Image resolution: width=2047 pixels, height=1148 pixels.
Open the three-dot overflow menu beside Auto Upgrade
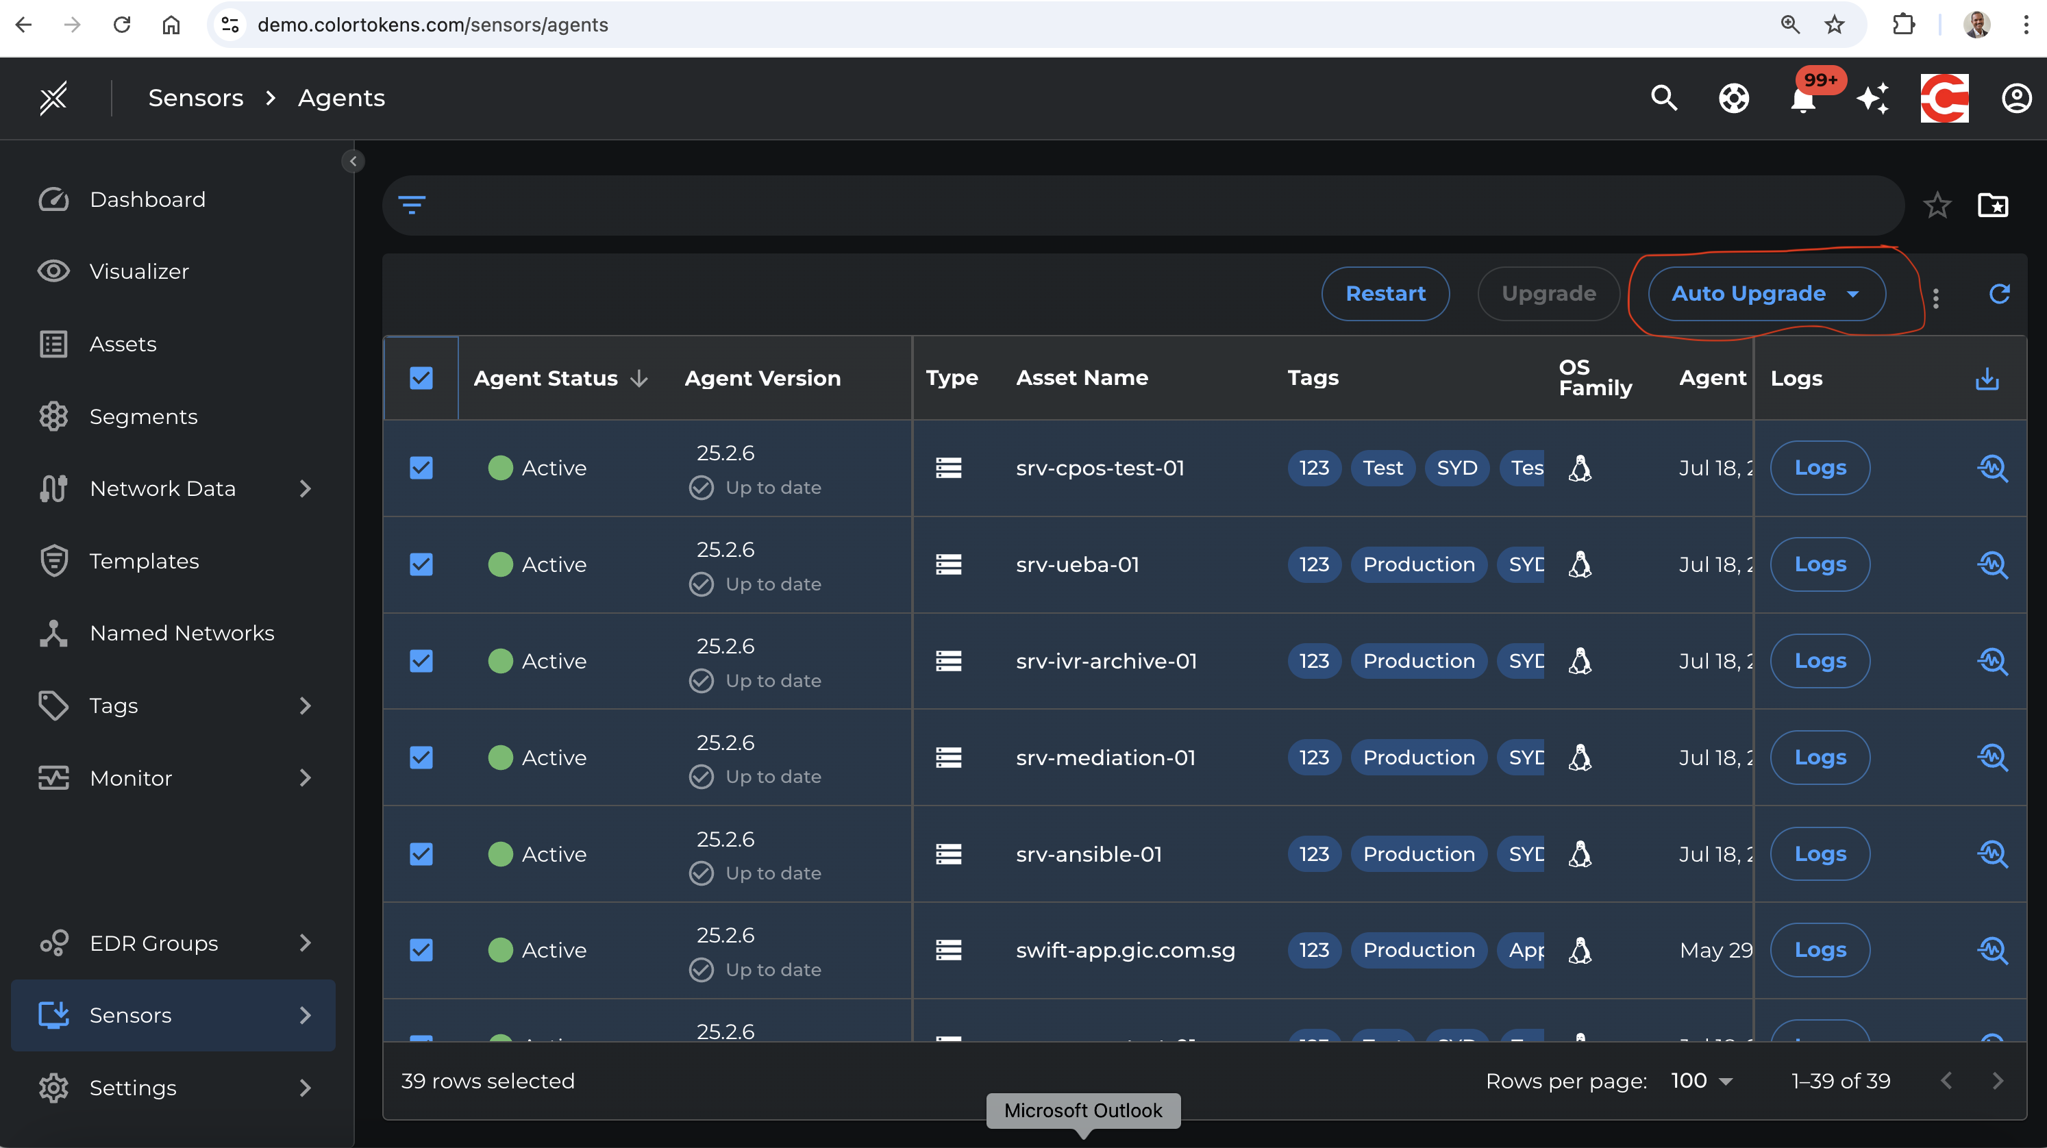click(1937, 297)
